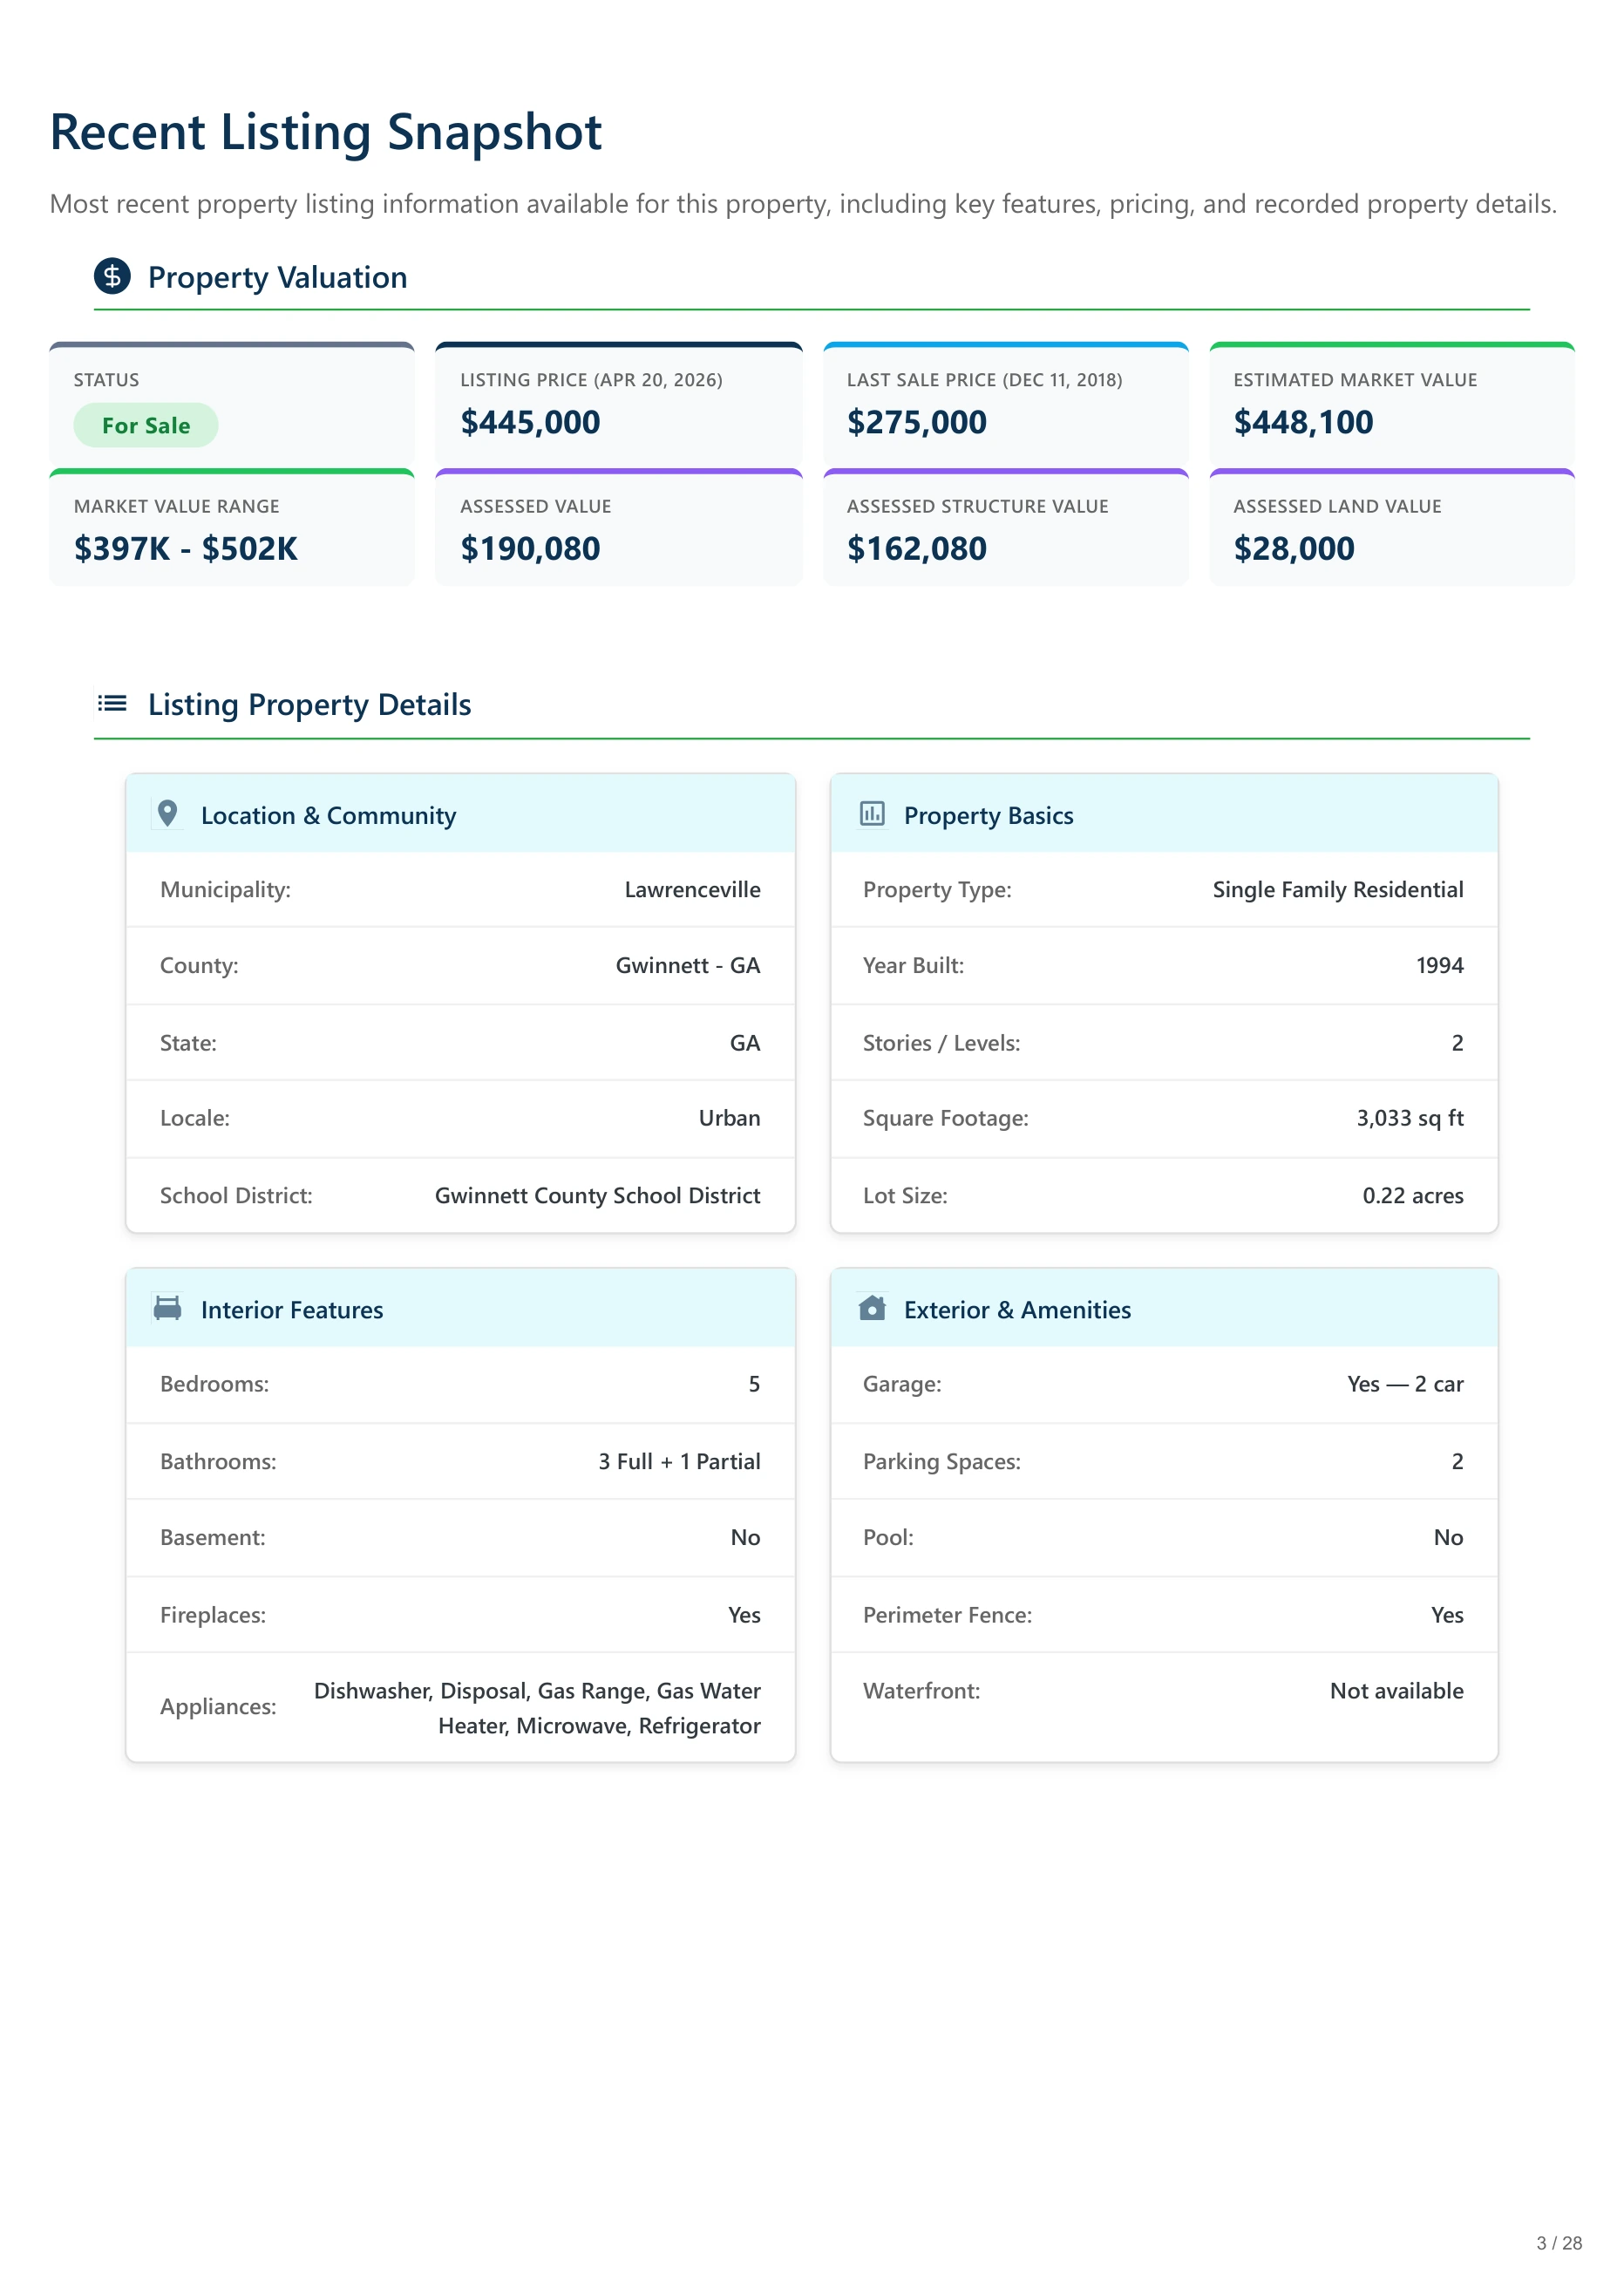Viewport: 1624px width, 2294px height.
Task: Click the listing price $445,000
Action: coord(530,422)
